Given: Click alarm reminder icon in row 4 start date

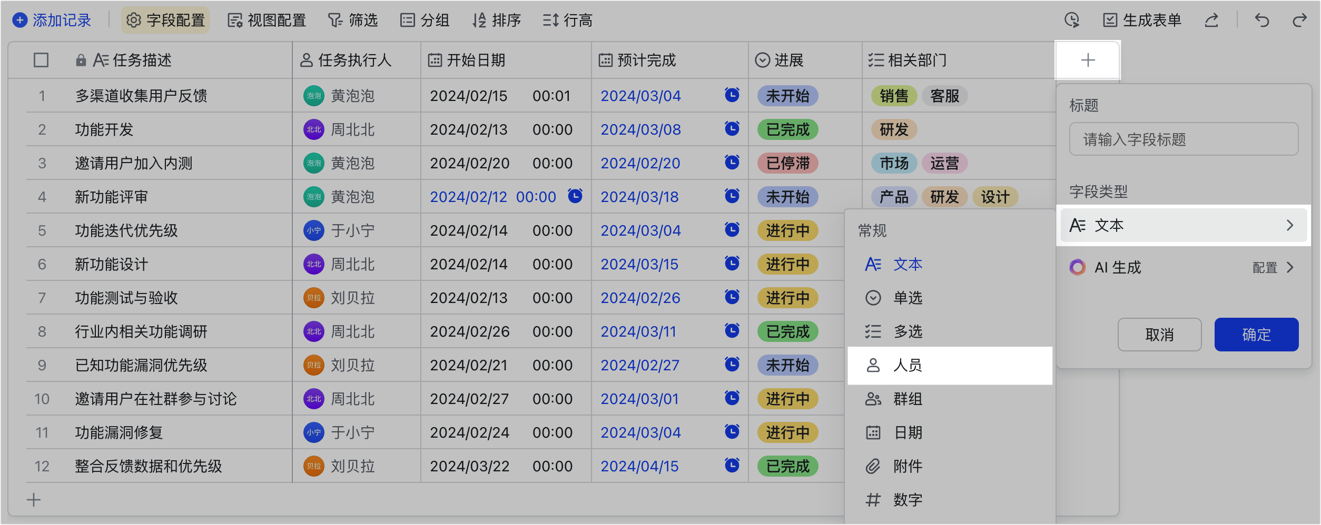Looking at the screenshot, I should (575, 196).
